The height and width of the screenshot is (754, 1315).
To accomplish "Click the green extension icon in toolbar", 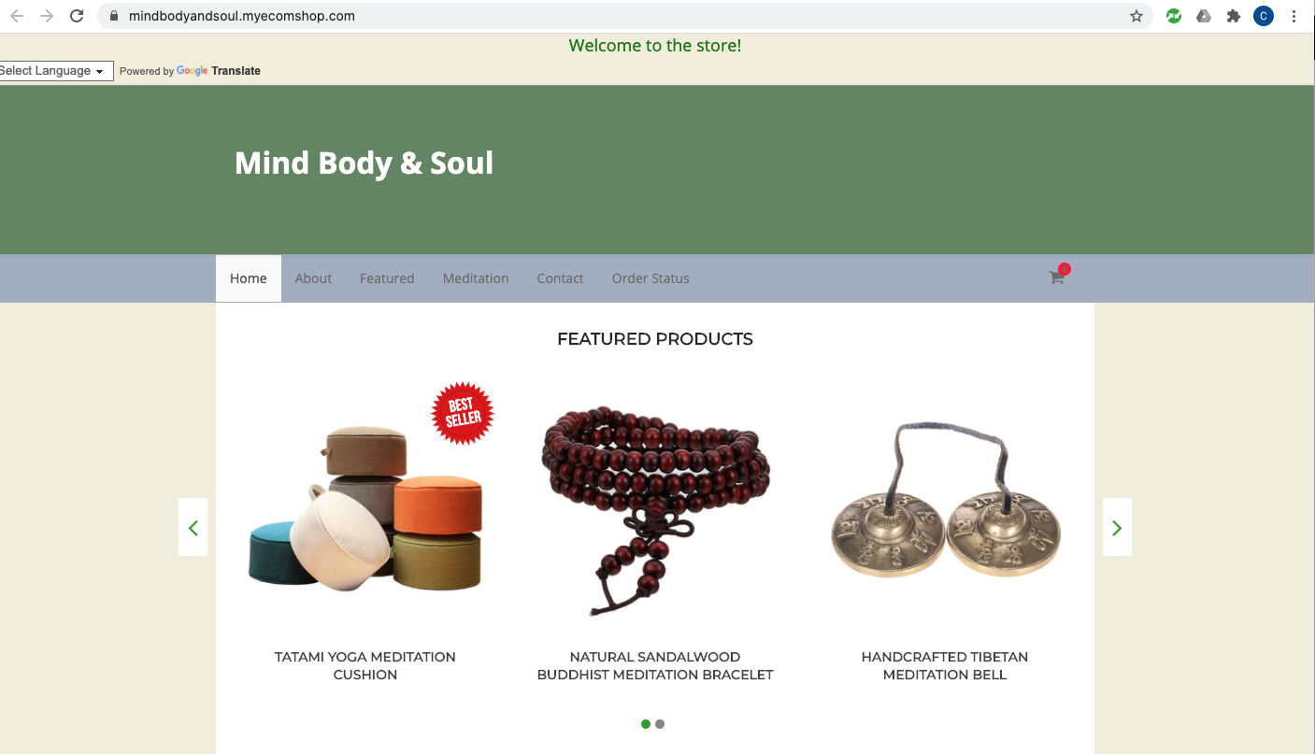I will coord(1174,16).
